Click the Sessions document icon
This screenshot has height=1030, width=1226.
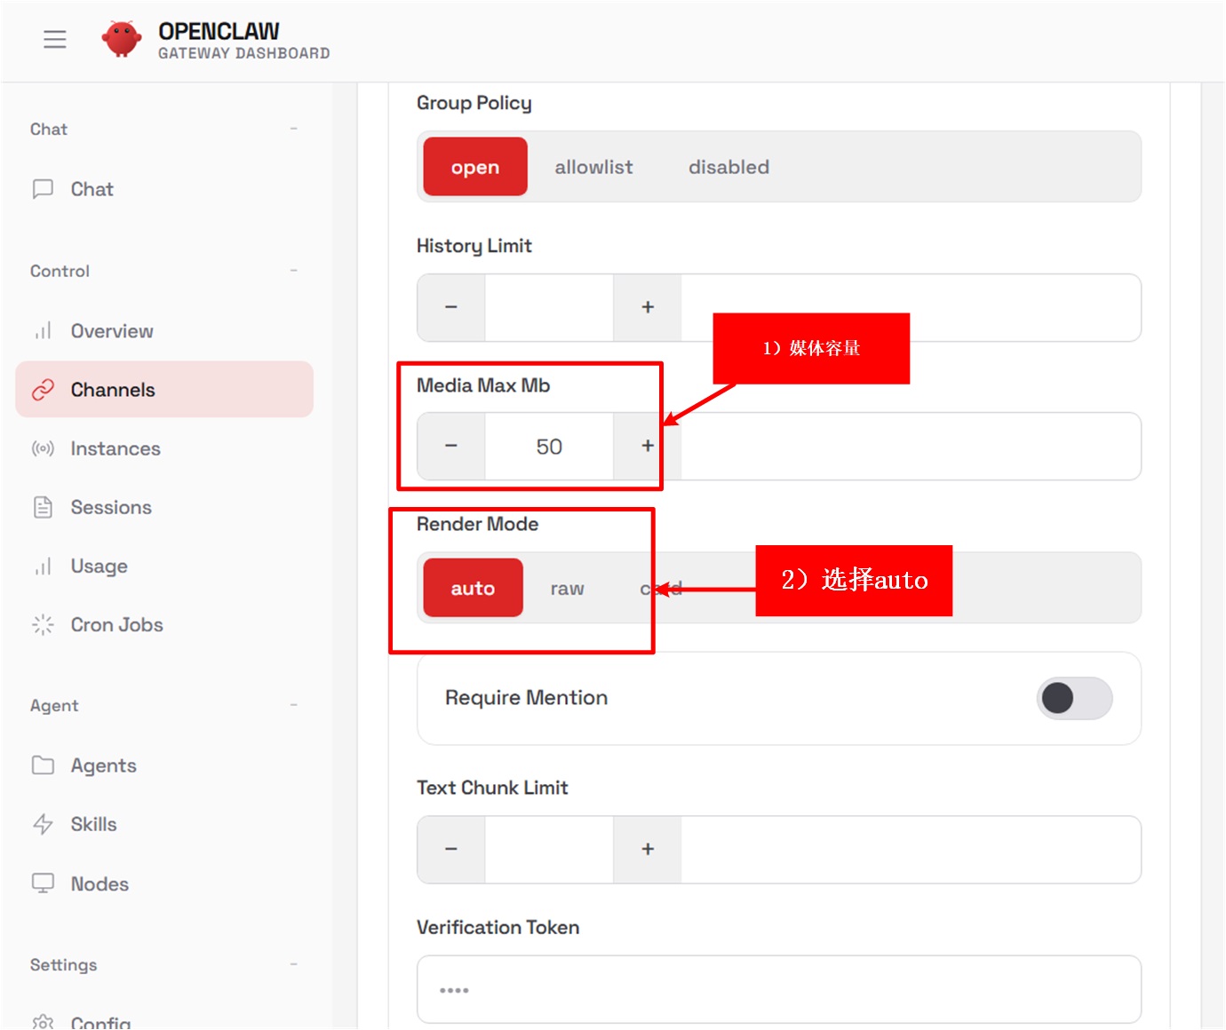[43, 507]
